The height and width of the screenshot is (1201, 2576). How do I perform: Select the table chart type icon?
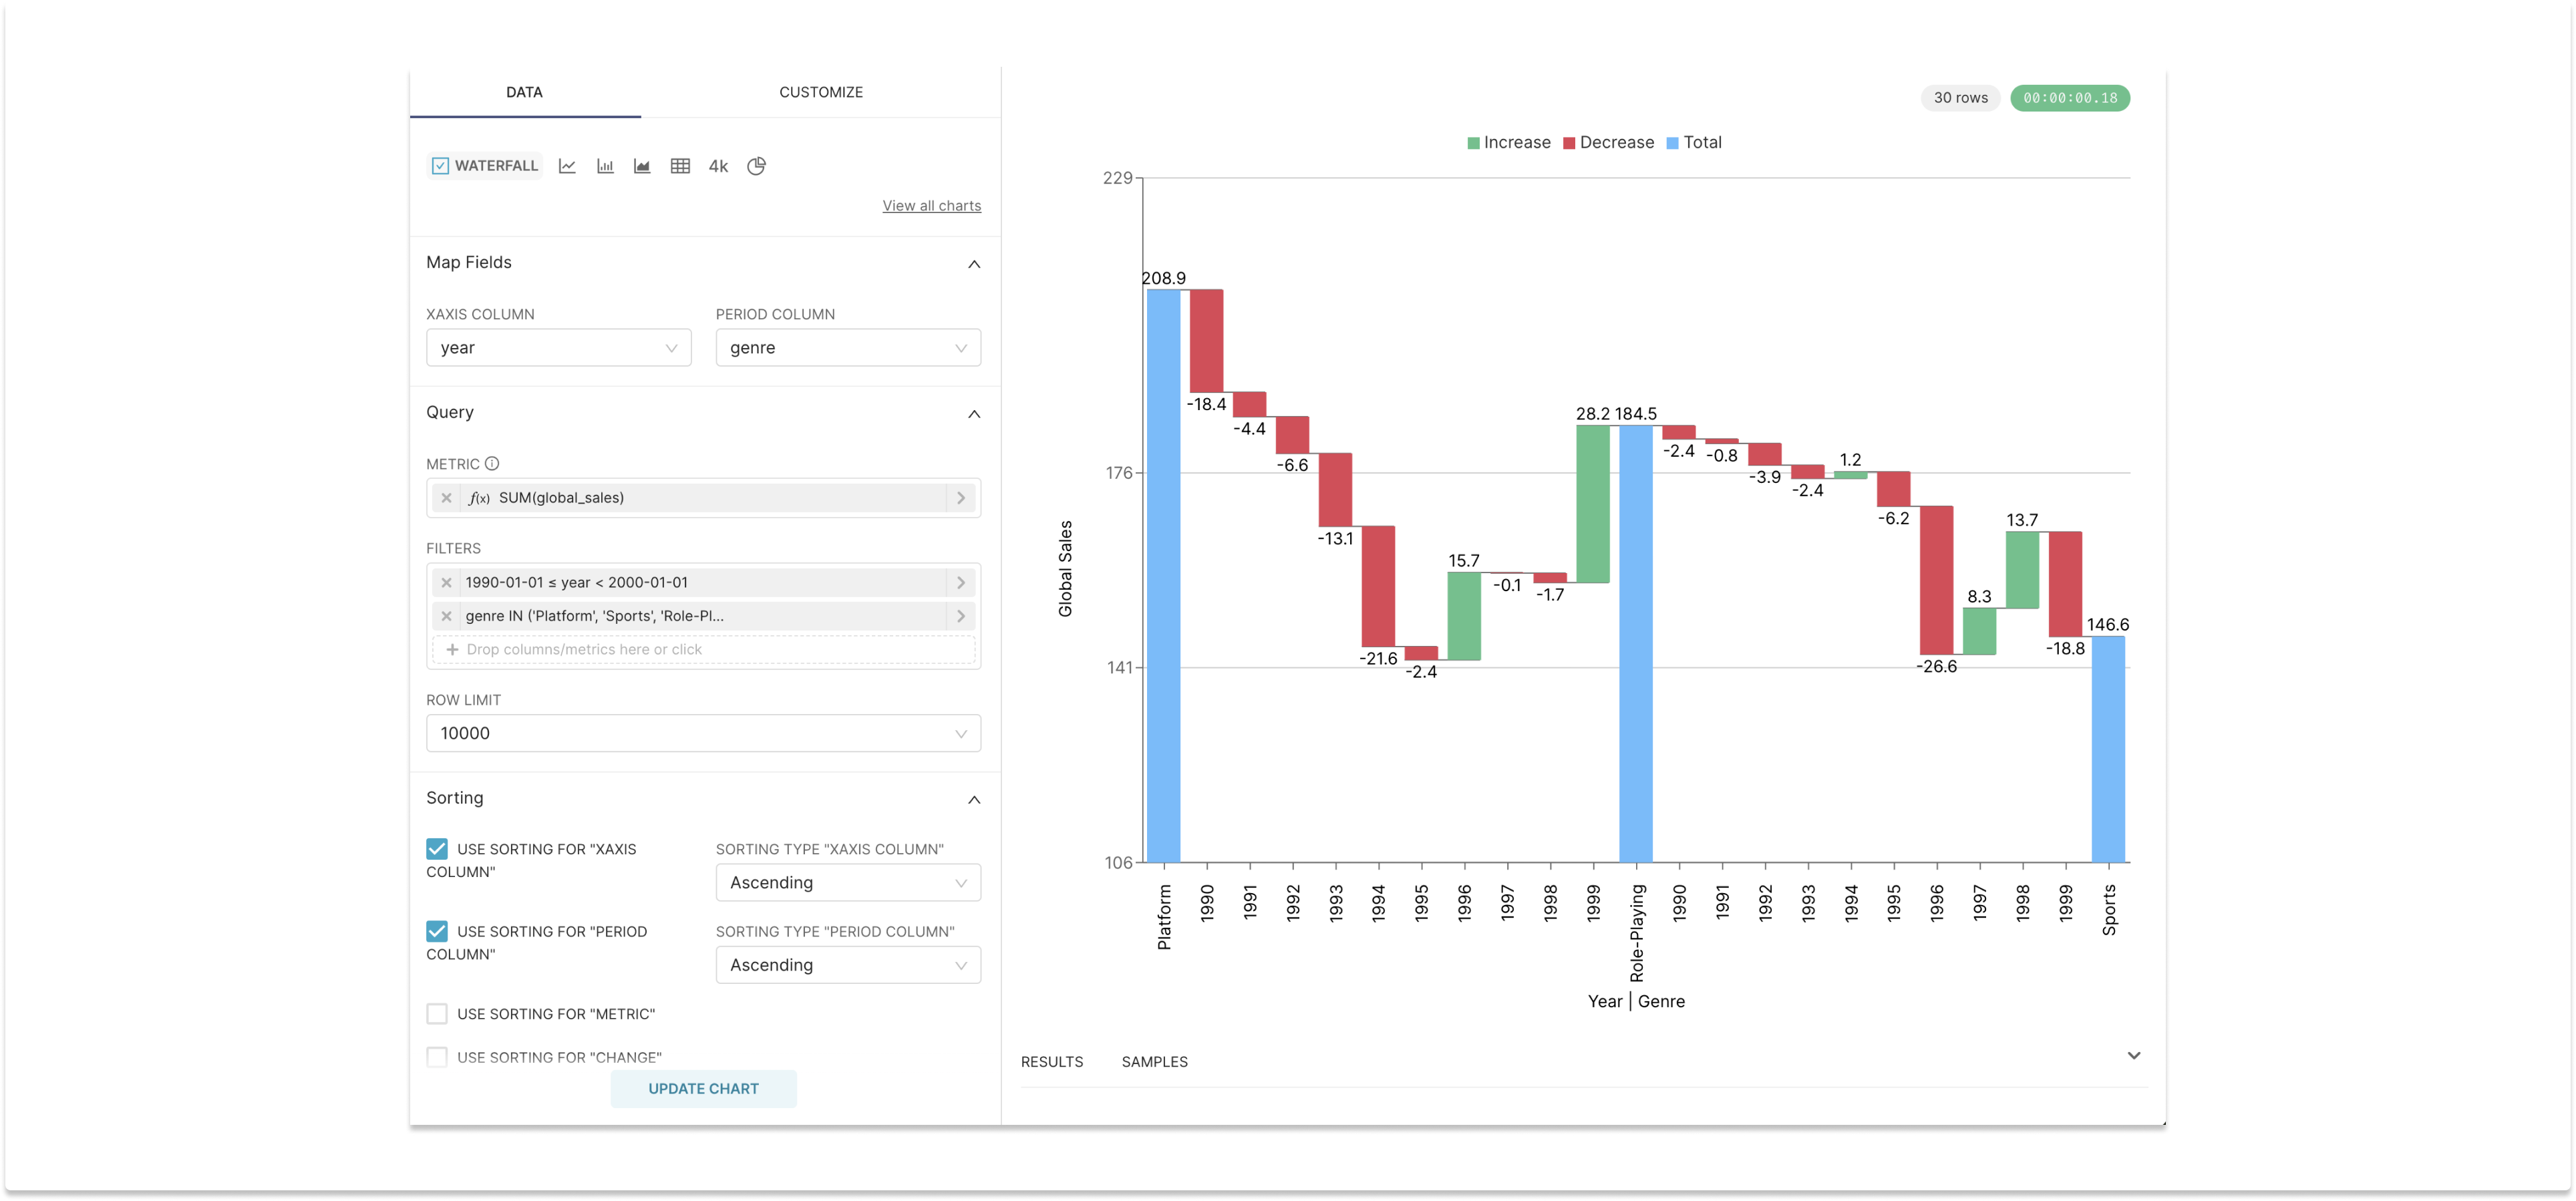[x=680, y=166]
